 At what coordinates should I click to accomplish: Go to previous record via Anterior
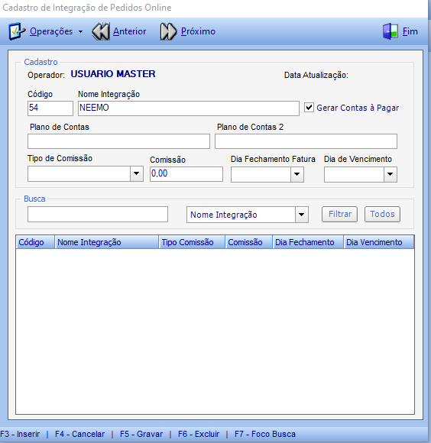point(129,31)
